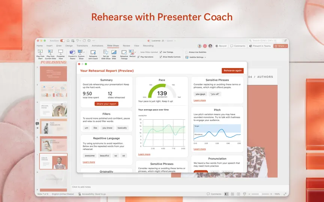
Task: Click Present in Teams button in top bar
Action: click(260, 46)
